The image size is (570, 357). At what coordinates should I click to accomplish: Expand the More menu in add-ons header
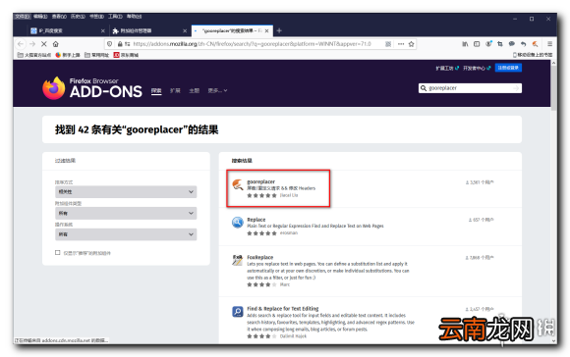(x=217, y=90)
